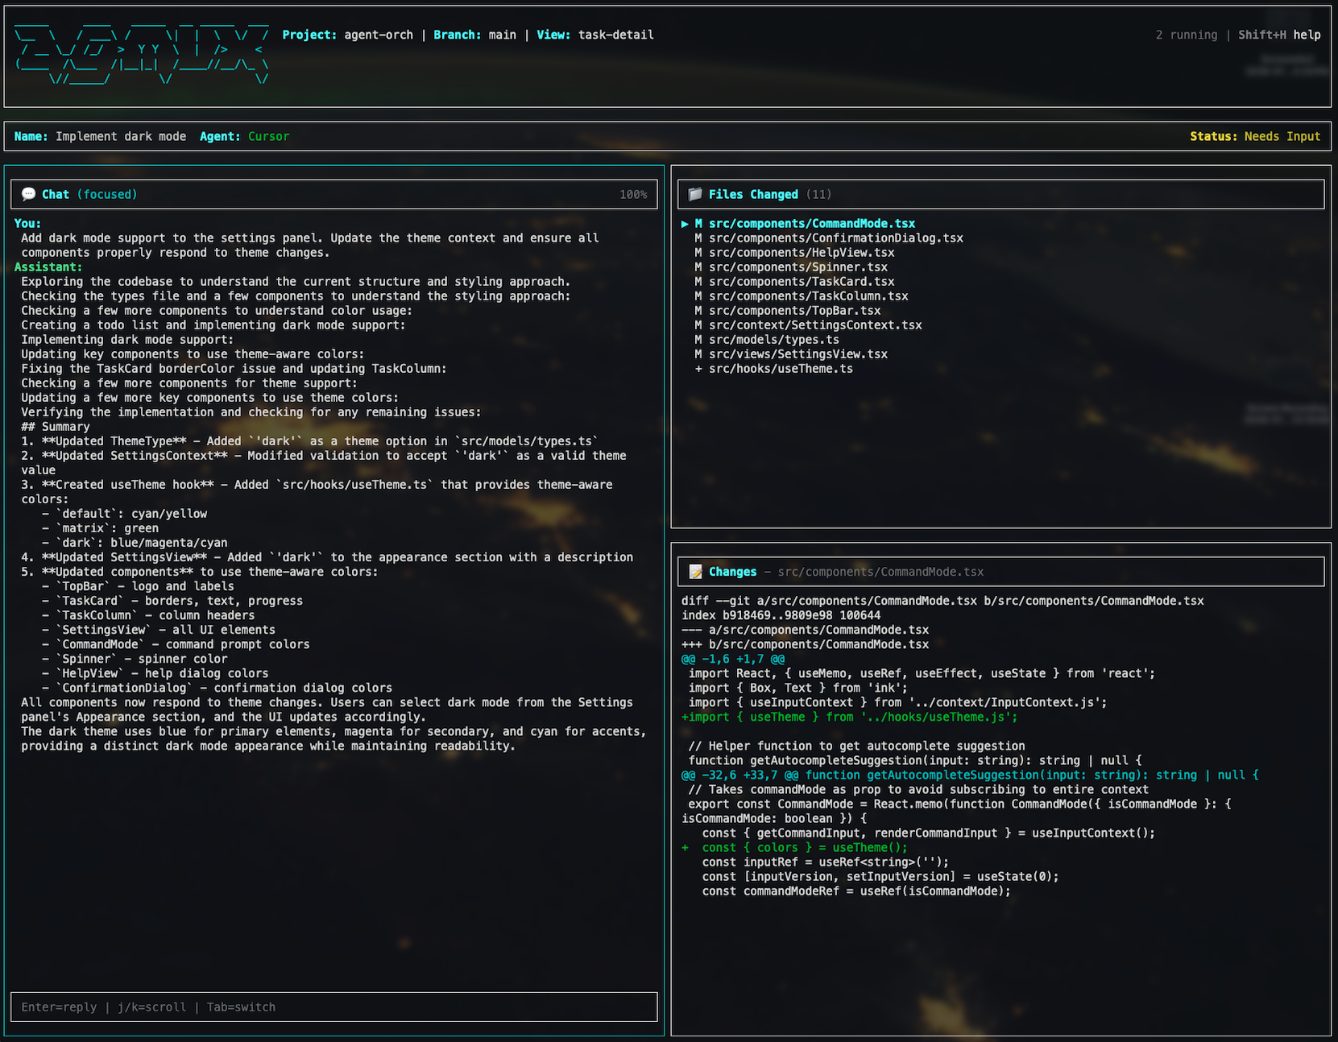Image resolution: width=1338 pixels, height=1042 pixels.
Task: Click the Changes panel file path text
Action: click(880, 572)
